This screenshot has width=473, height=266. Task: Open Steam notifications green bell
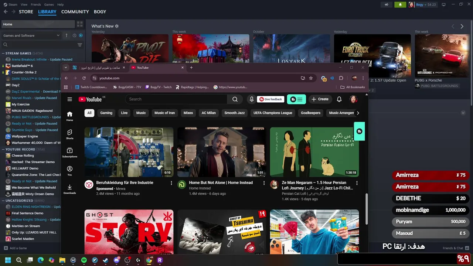(400, 4)
